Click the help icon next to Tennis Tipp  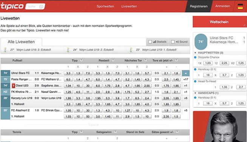(x=81, y=131)
